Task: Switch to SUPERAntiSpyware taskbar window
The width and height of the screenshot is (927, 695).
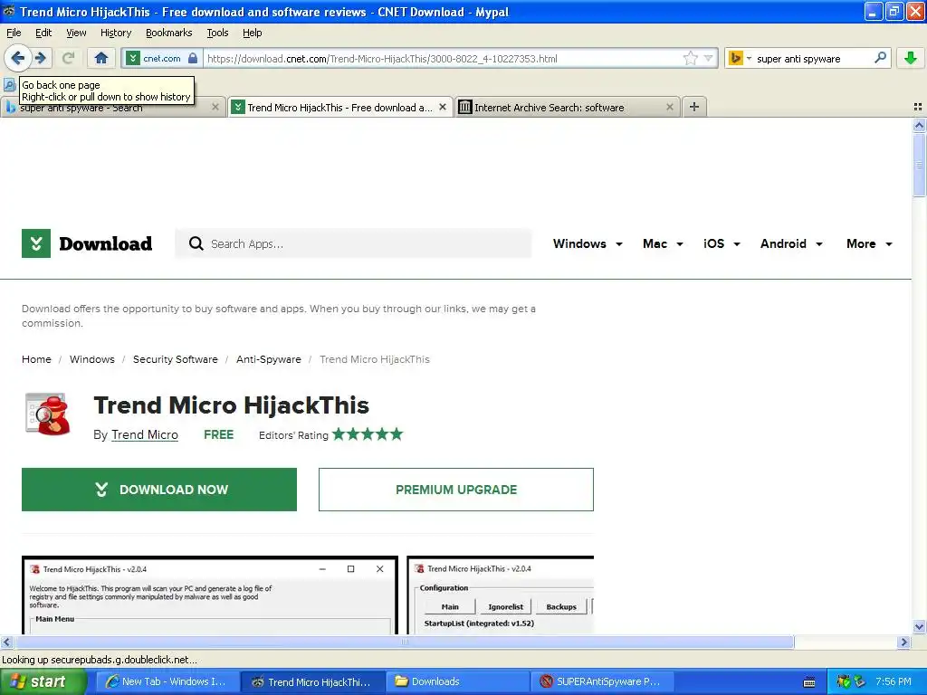Action: [602, 681]
